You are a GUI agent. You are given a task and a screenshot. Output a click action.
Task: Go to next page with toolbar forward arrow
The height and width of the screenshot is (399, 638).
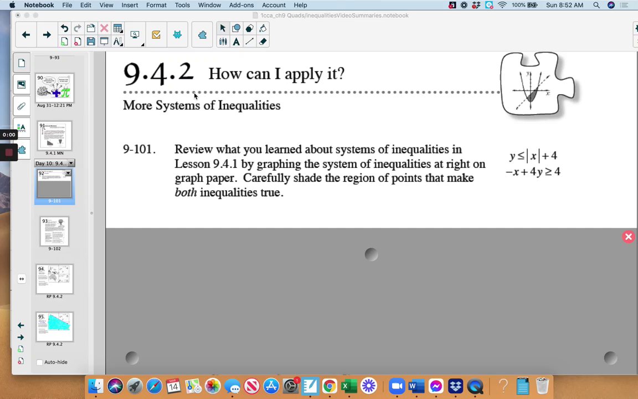point(47,34)
